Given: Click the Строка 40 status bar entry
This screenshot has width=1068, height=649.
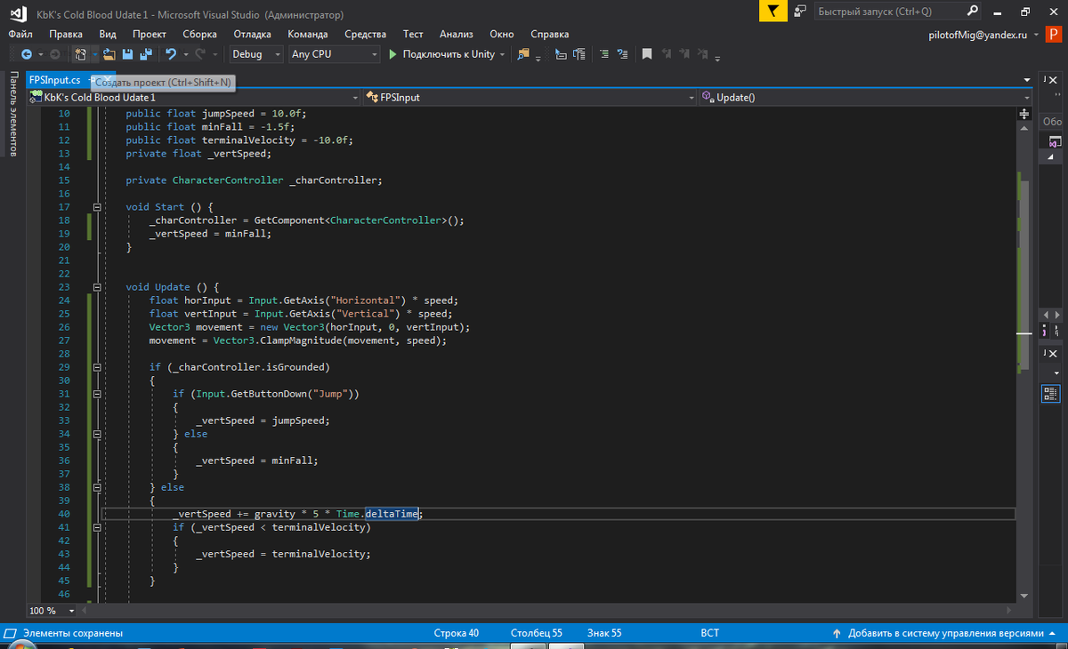Looking at the screenshot, I should [456, 634].
